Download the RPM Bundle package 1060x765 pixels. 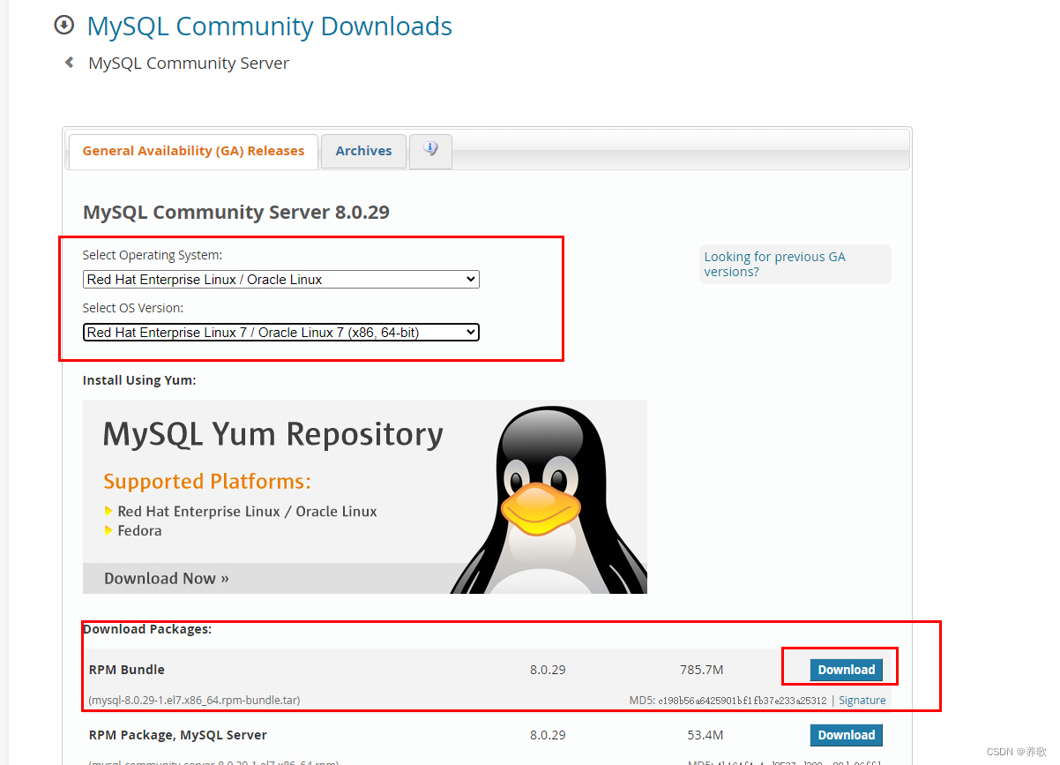click(x=846, y=670)
